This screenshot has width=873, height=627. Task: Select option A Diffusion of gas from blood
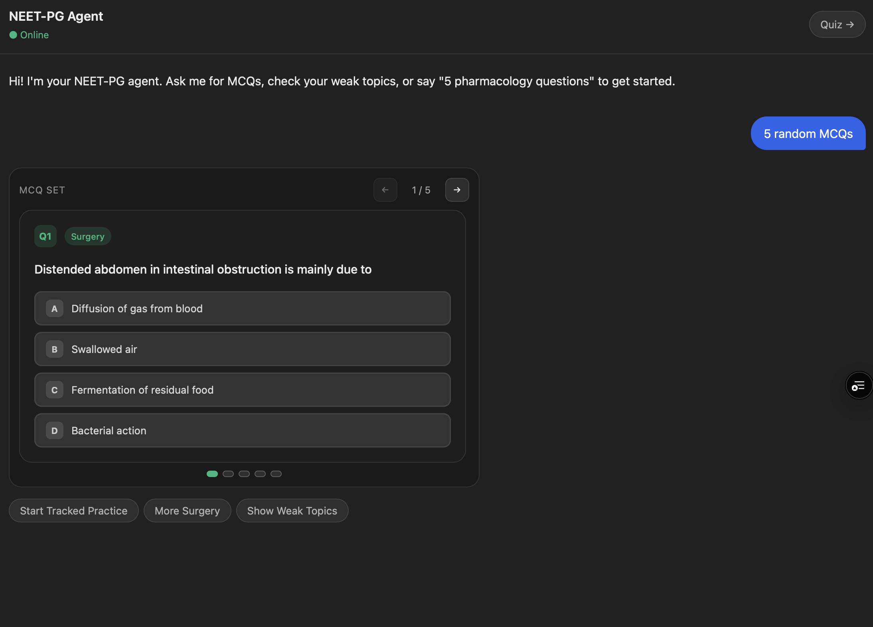coord(242,309)
